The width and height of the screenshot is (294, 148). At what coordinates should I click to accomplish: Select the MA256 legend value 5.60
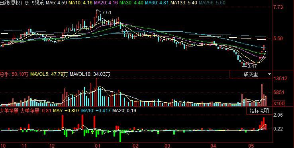(x=221, y=3)
